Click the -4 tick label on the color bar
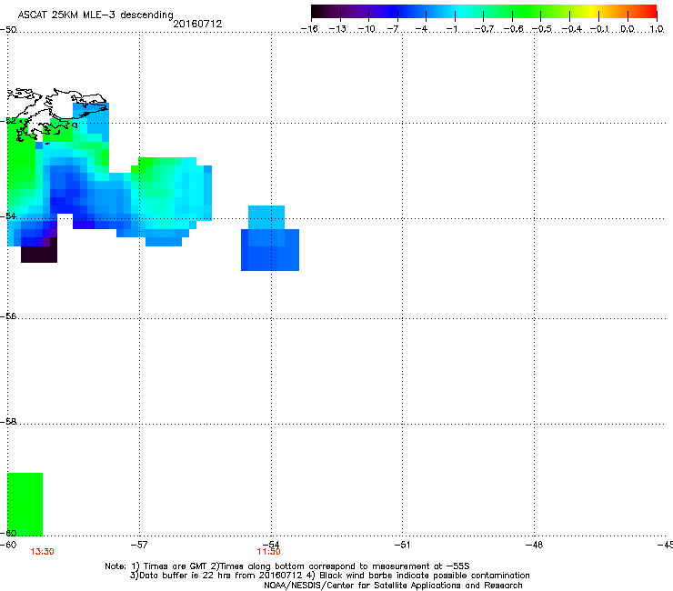673x591 pixels. 421,29
